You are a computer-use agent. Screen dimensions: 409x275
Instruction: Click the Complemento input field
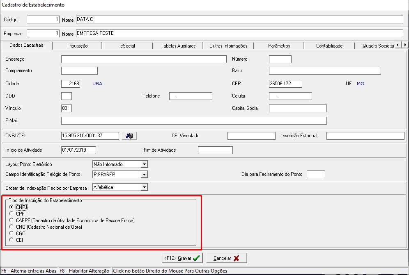click(x=79, y=70)
